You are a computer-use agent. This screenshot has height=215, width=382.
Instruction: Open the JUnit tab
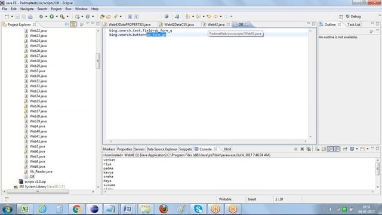(227, 149)
